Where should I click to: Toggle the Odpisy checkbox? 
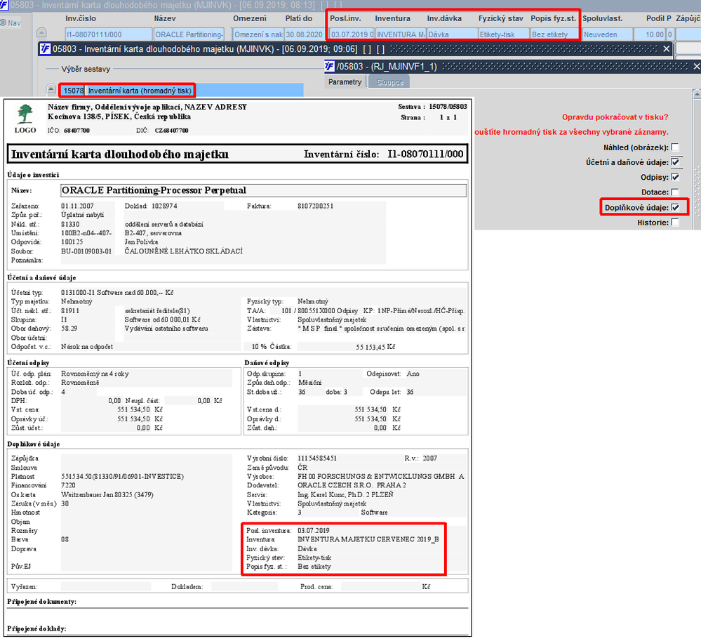pos(675,177)
